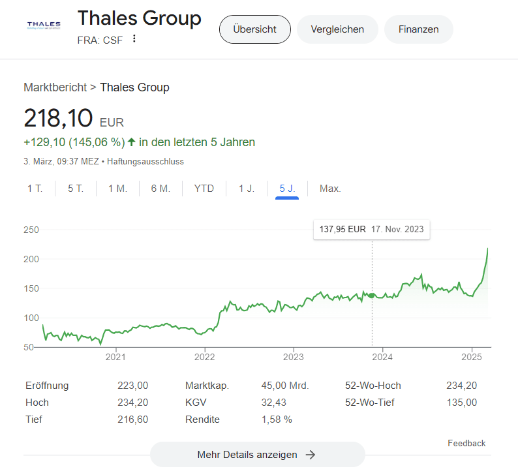Image resolution: width=518 pixels, height=473 pixels.
Task: Choose the 5 T. chart range
Action: [76, 189]
